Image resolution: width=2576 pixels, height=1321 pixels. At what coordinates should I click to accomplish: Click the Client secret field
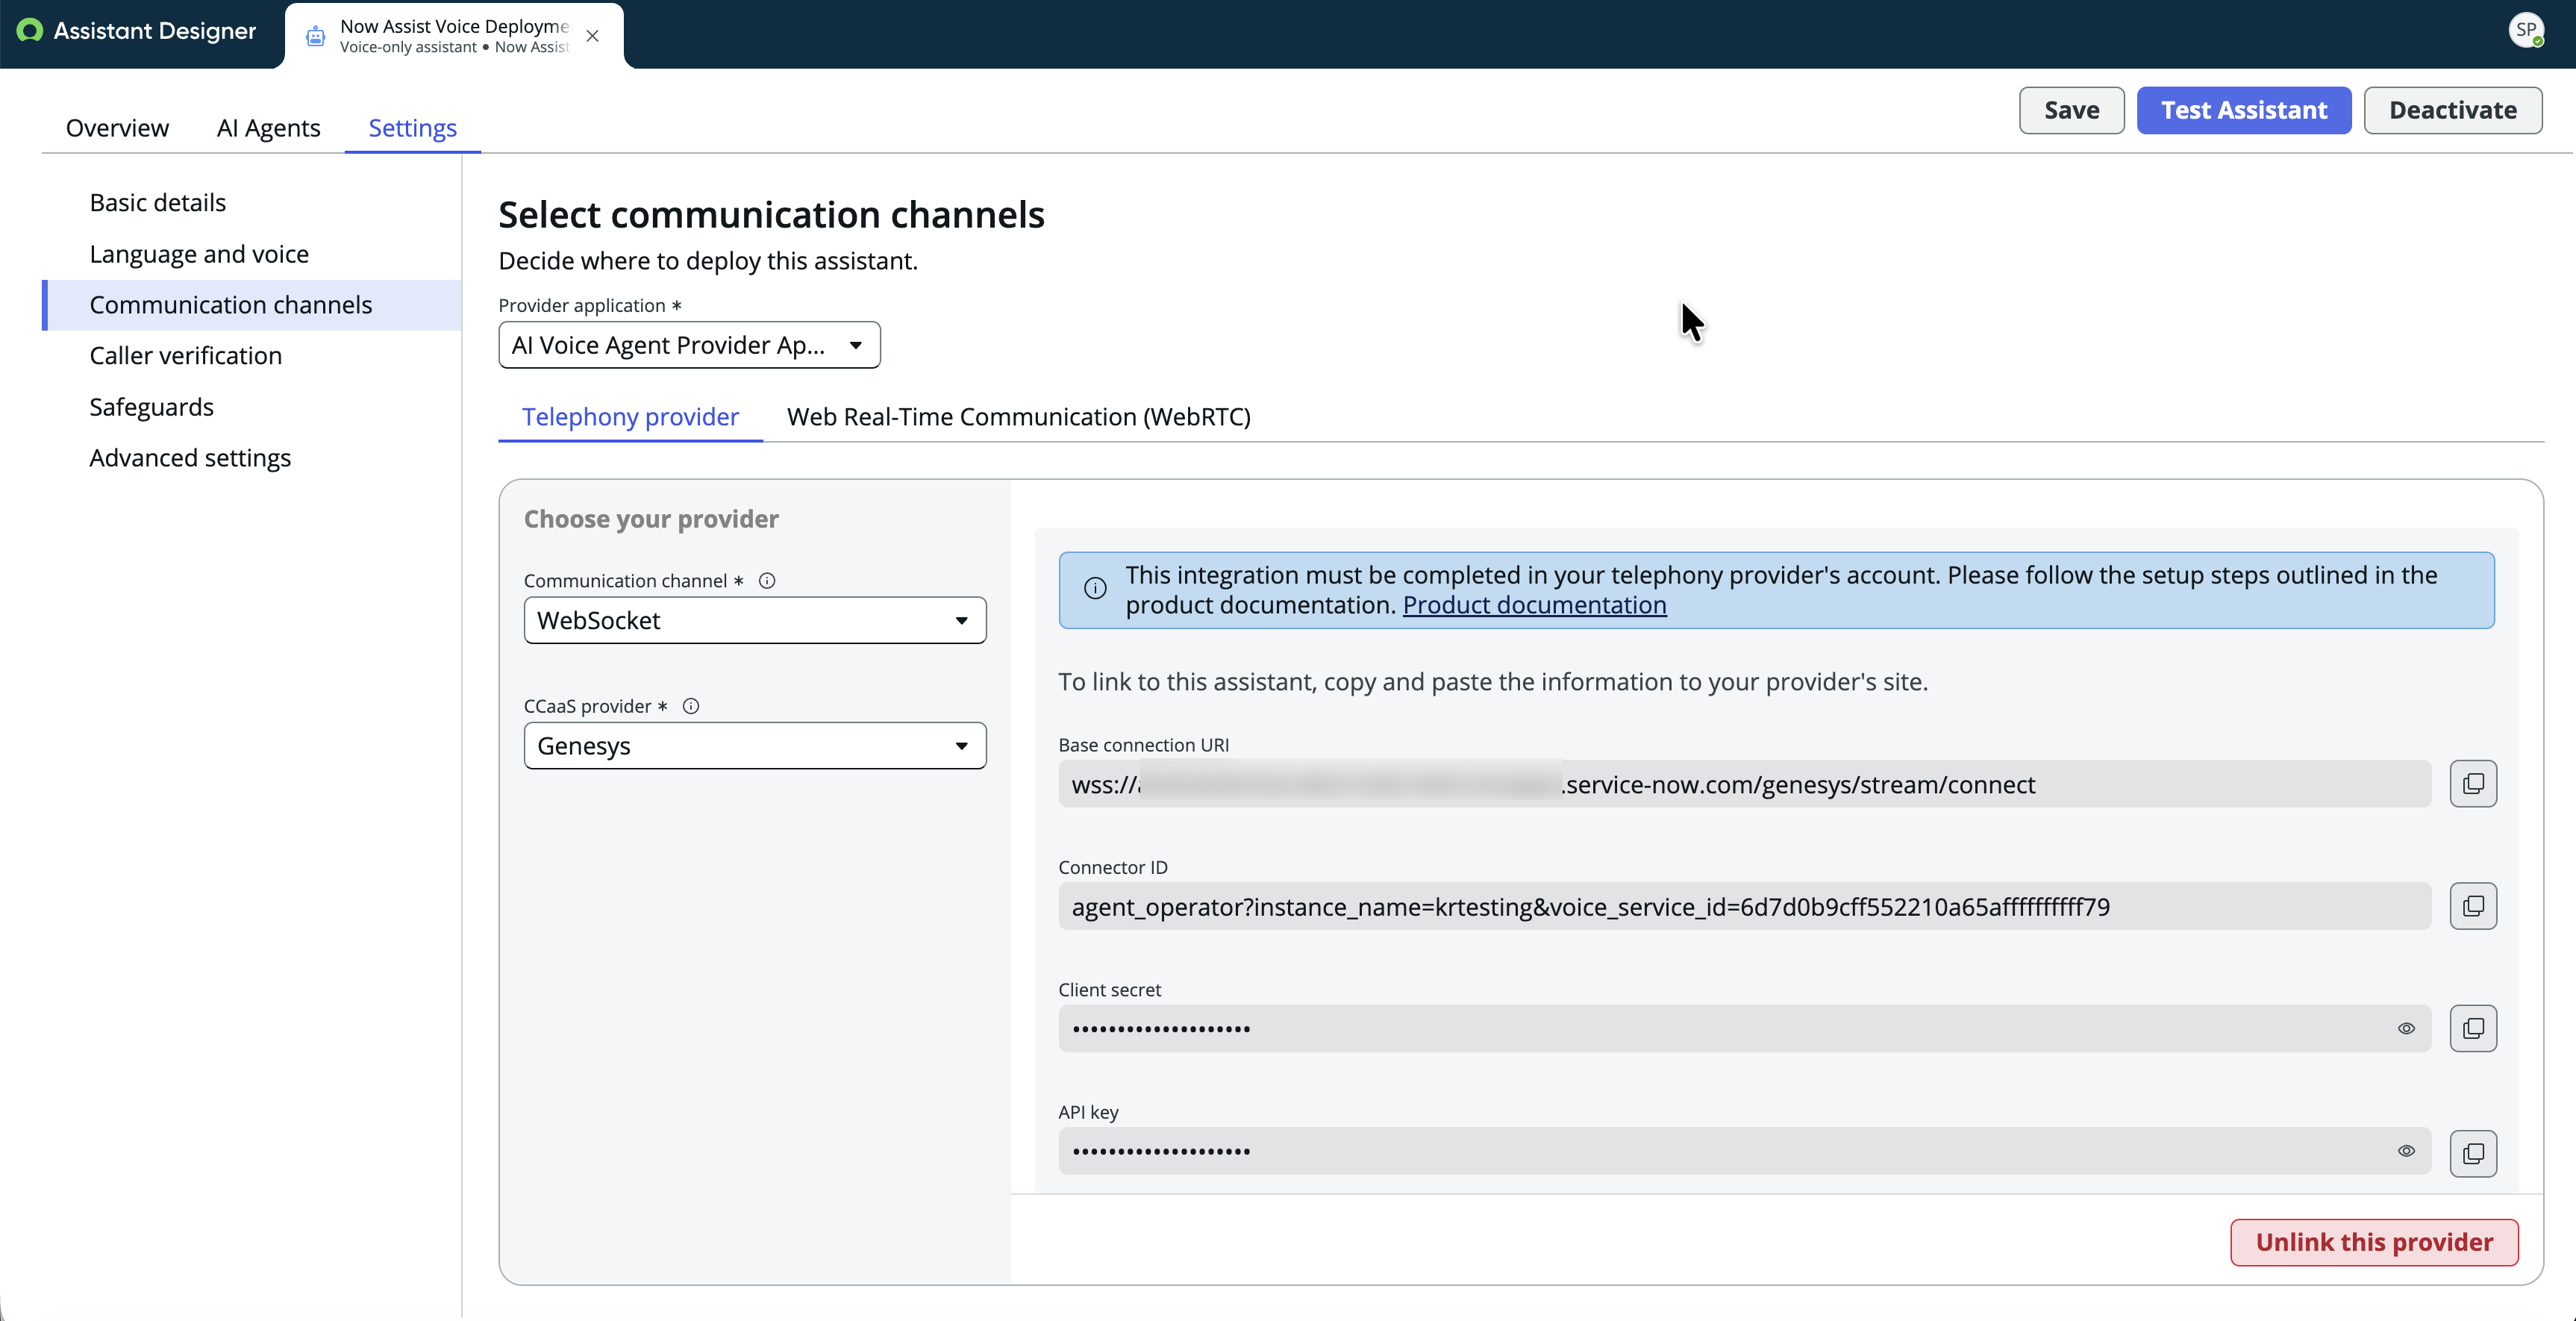1745,1028
